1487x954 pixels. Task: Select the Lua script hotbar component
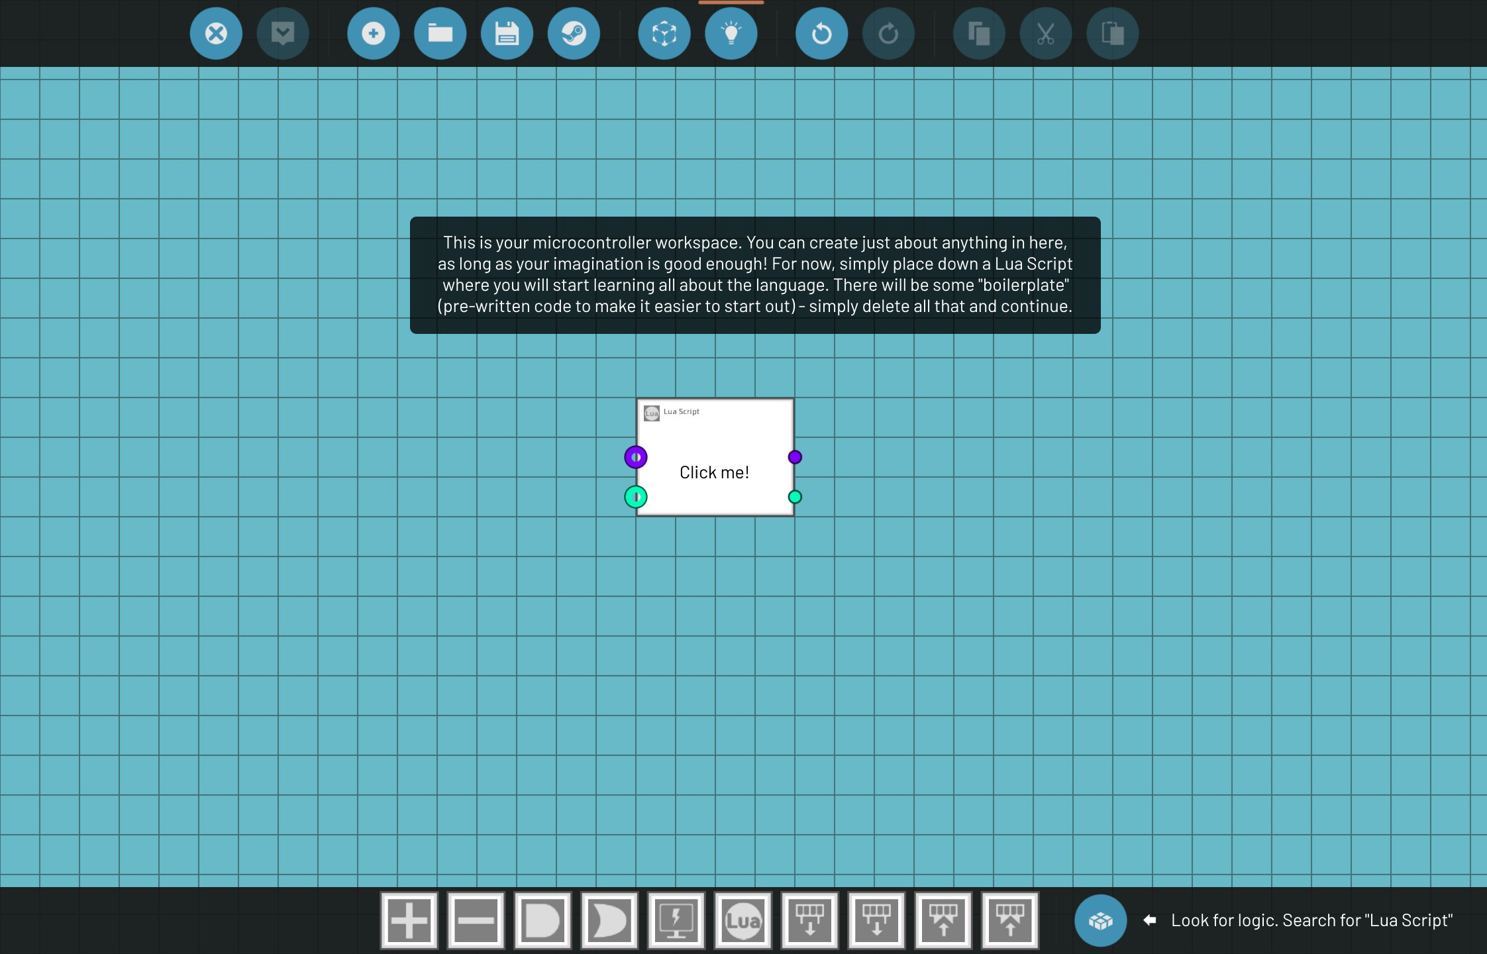pos(743,920)
